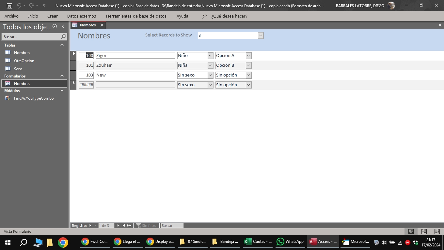Viewport: 444px width, 250px height.
Task: Select the FindAsYouTypeCombo module
Action: tap(34, 98)
